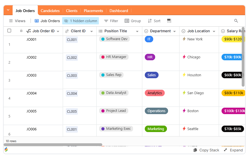Open the CL001 link in row JO006

click(x=72, y=130)
